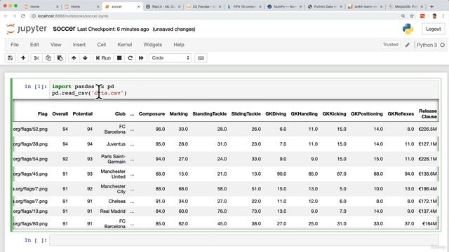The width and height of the screenshot is (449, 252).
Task: Switch to the Repl.it browser tab
Action: pos(163,6)
